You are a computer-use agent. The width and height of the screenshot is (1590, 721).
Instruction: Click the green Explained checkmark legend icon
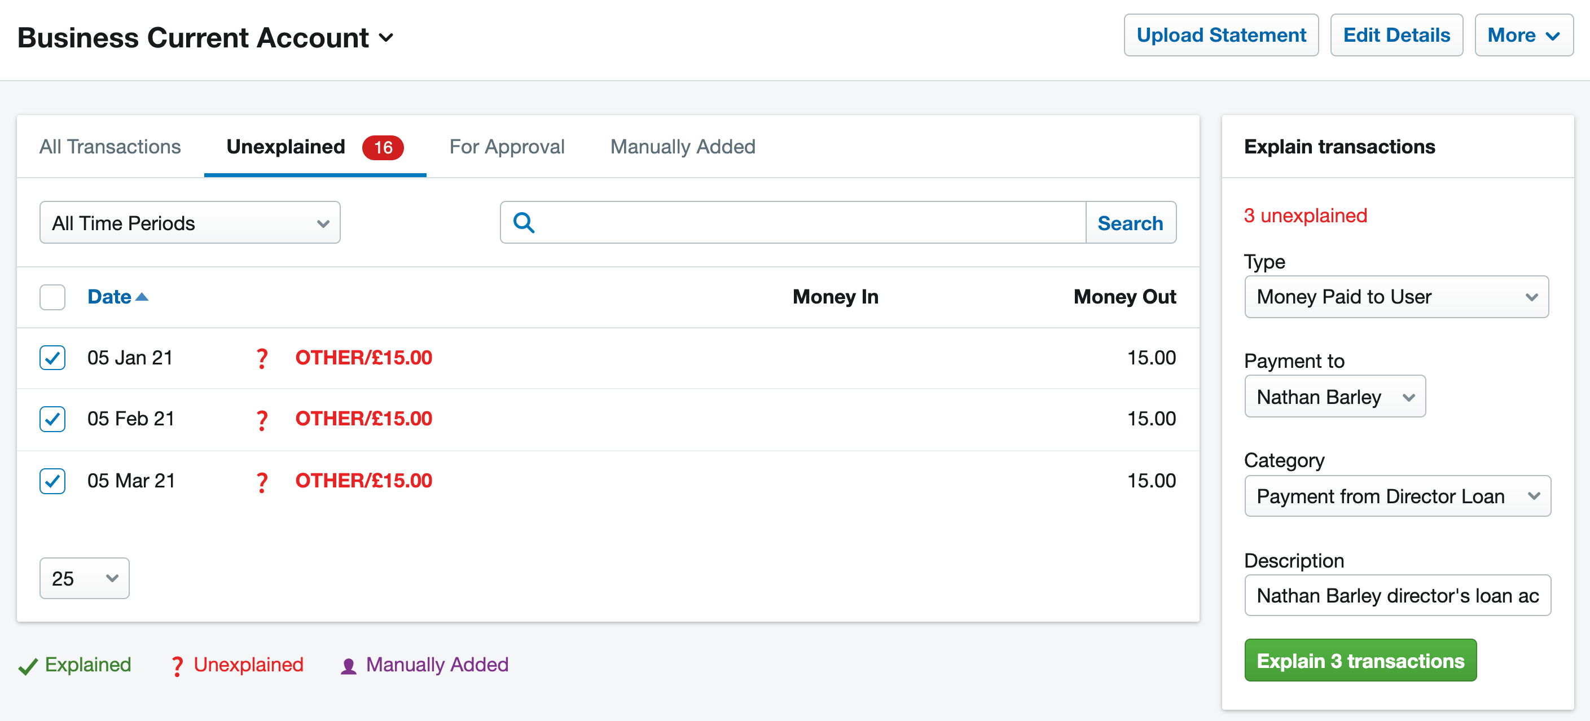(x=28, y=666)
